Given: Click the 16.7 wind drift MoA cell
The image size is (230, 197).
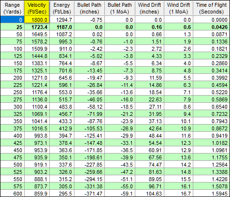Looking at the screenshot, I should [x=179, y=194].
